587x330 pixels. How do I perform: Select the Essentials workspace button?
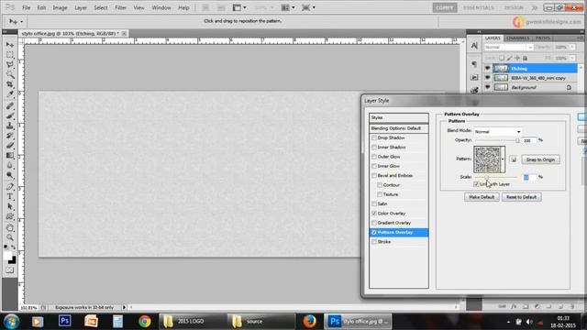[x=479, y=7]
